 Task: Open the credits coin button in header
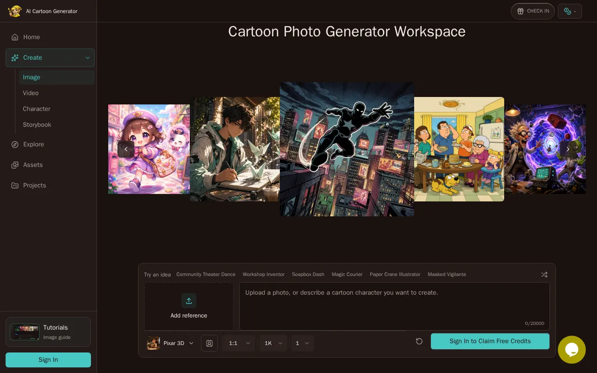click(x=569, y=11)
